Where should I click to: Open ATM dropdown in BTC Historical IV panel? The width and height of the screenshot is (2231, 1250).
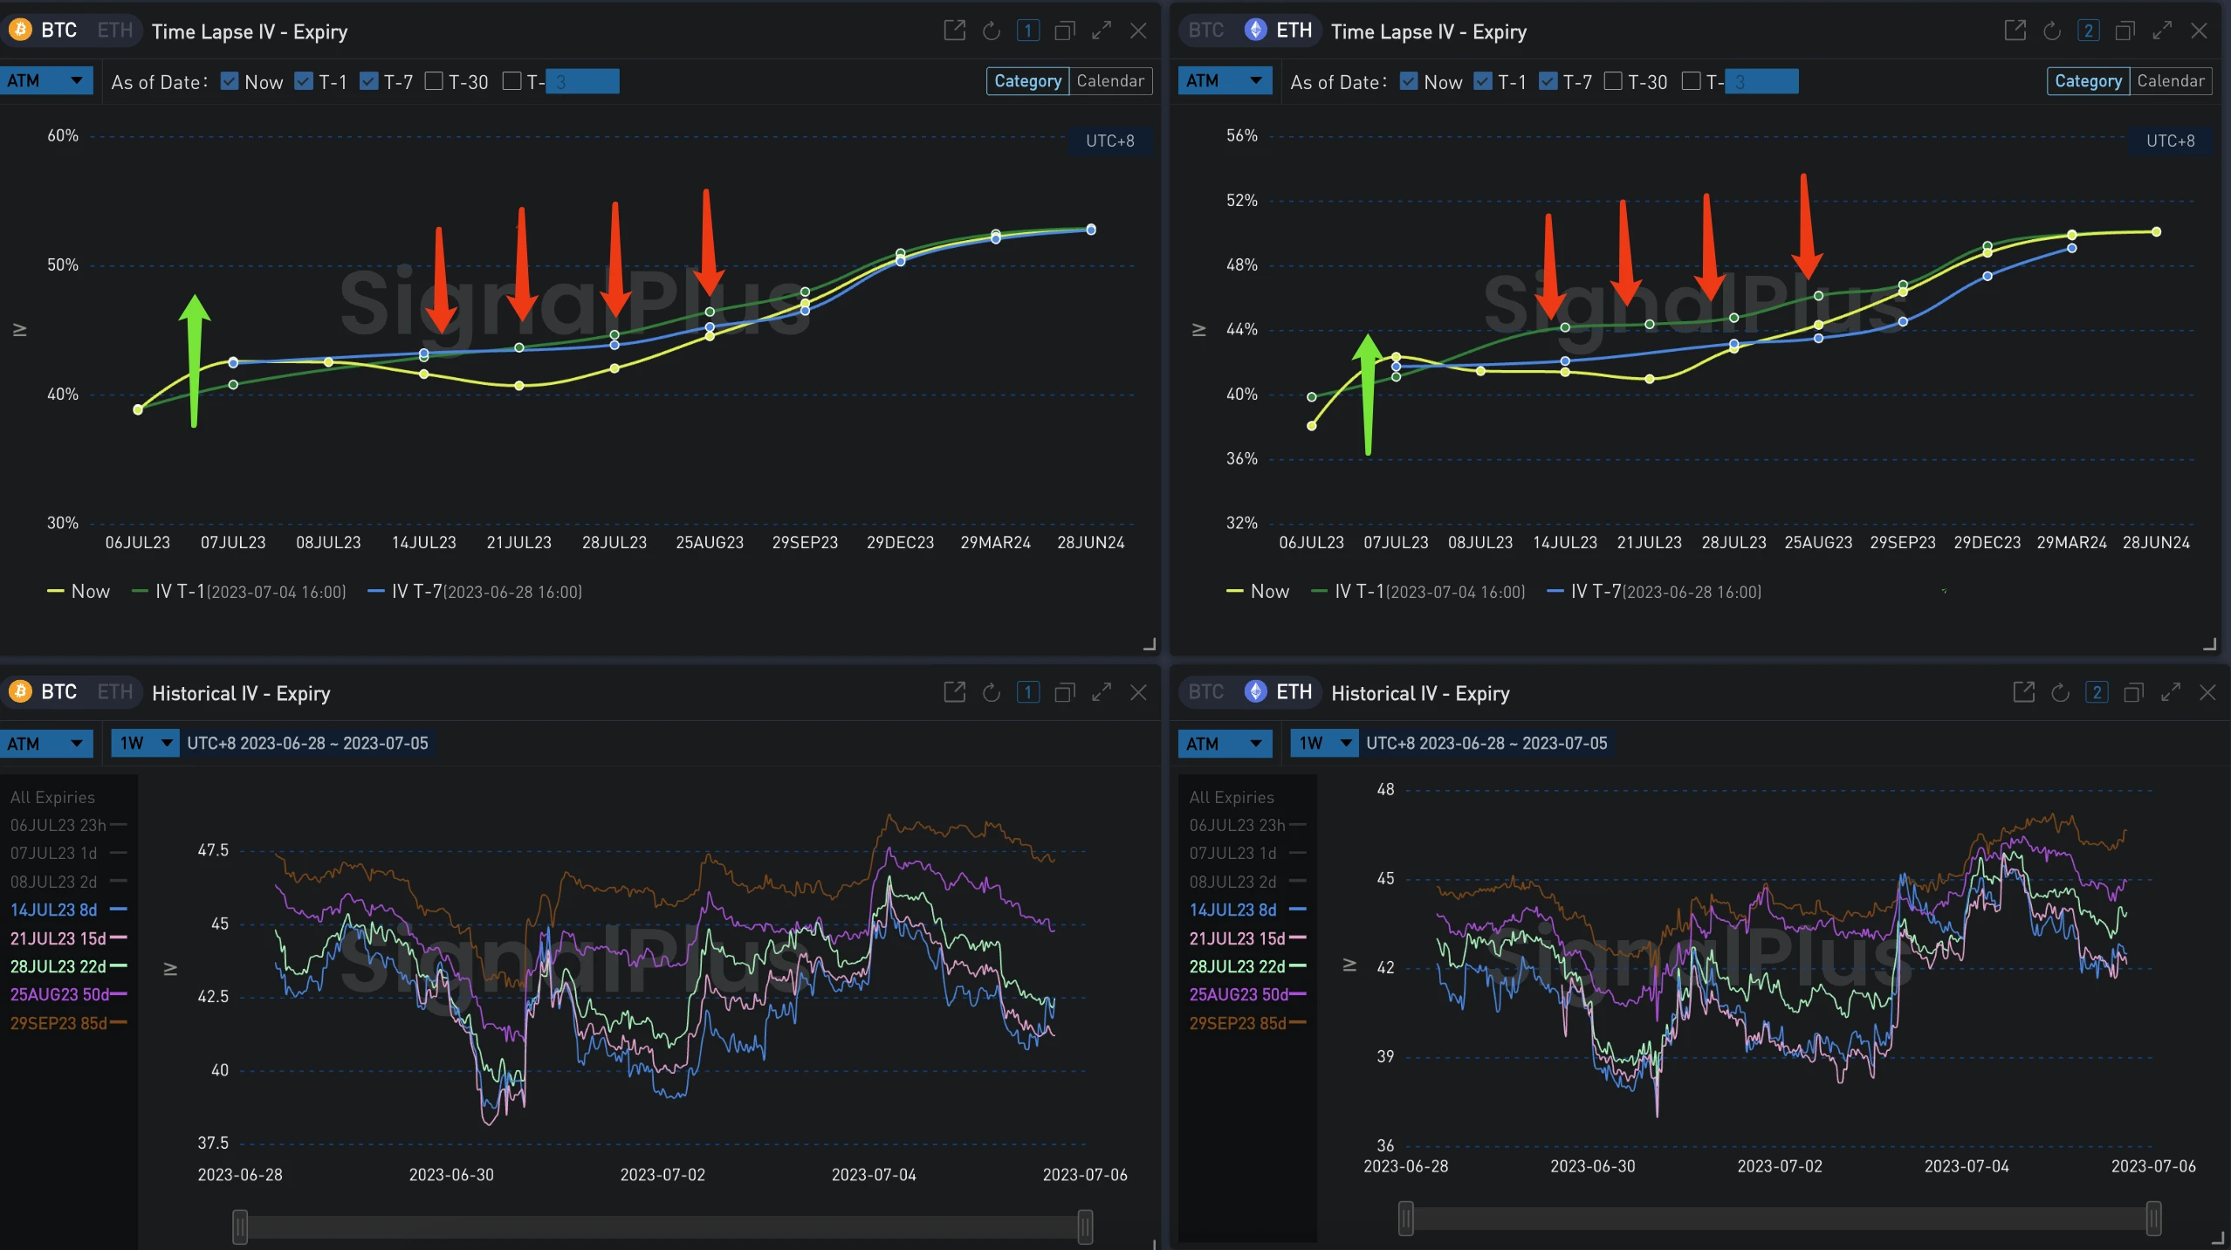(46, 743)
